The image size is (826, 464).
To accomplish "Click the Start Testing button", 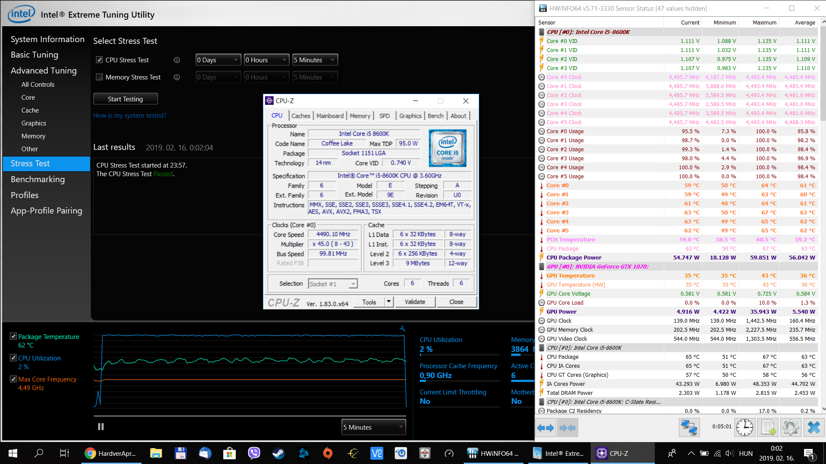I will [125, 99].
